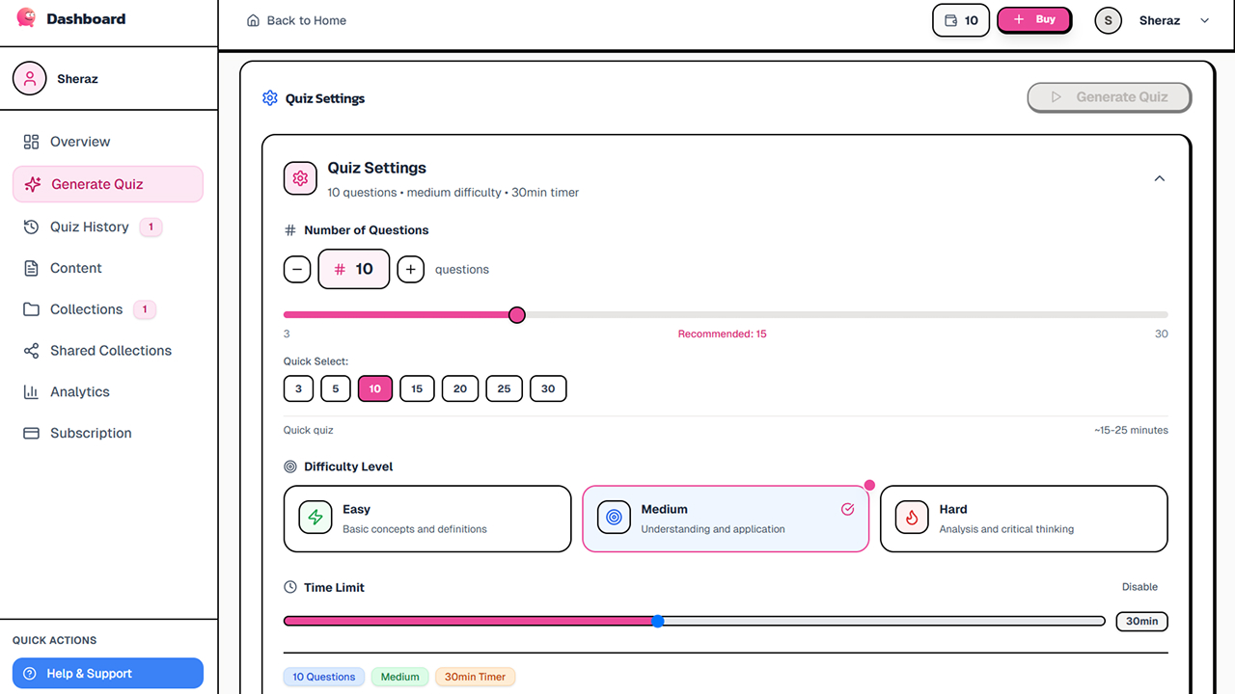The image size is (1235, 694).
Task: Select the Hard difficulty level
Action: (x=1023, y=519)
